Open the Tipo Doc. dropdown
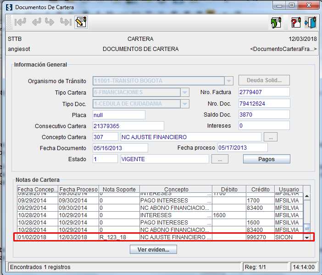322x275 pixels. click(x=184, y=104)
